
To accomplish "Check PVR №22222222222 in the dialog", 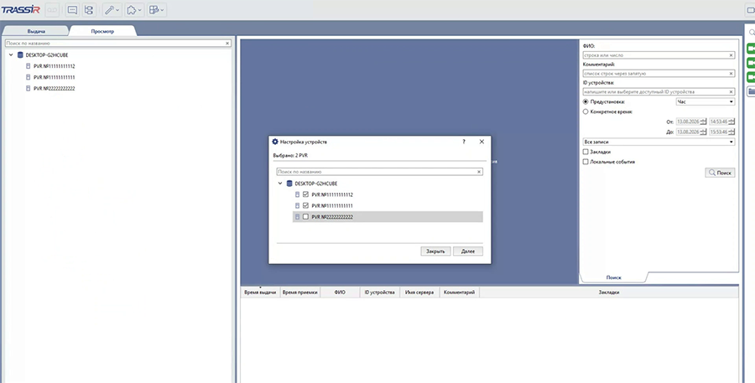I will tap(305, 217).
